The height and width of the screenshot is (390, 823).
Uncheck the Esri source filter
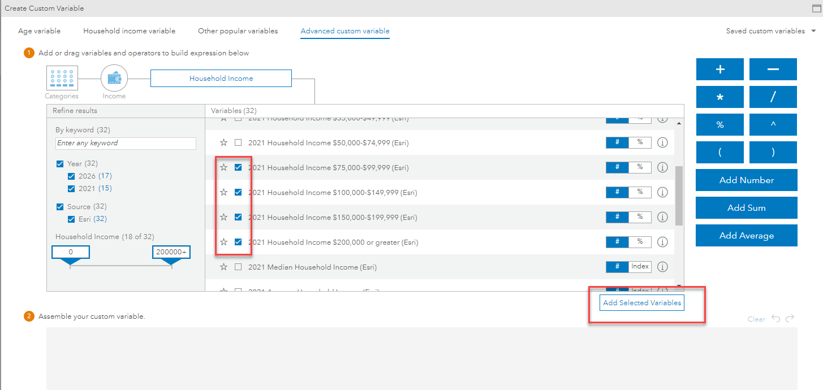click(71, 219)
